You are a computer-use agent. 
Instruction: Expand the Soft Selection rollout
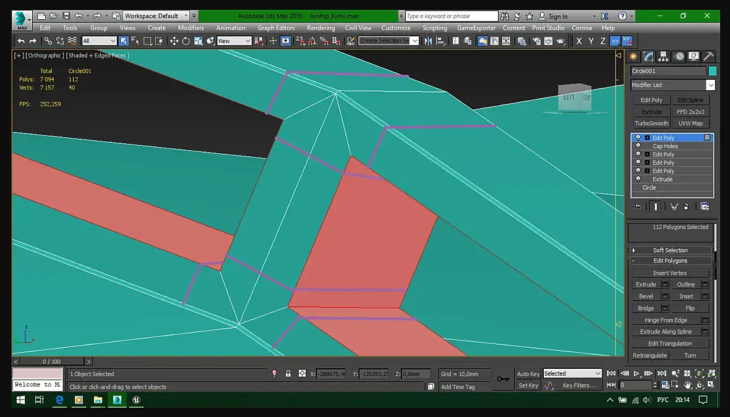click(670, 250)
